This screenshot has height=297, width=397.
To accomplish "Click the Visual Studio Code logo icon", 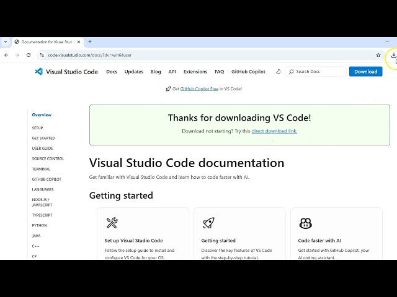I will click(38, 72).
